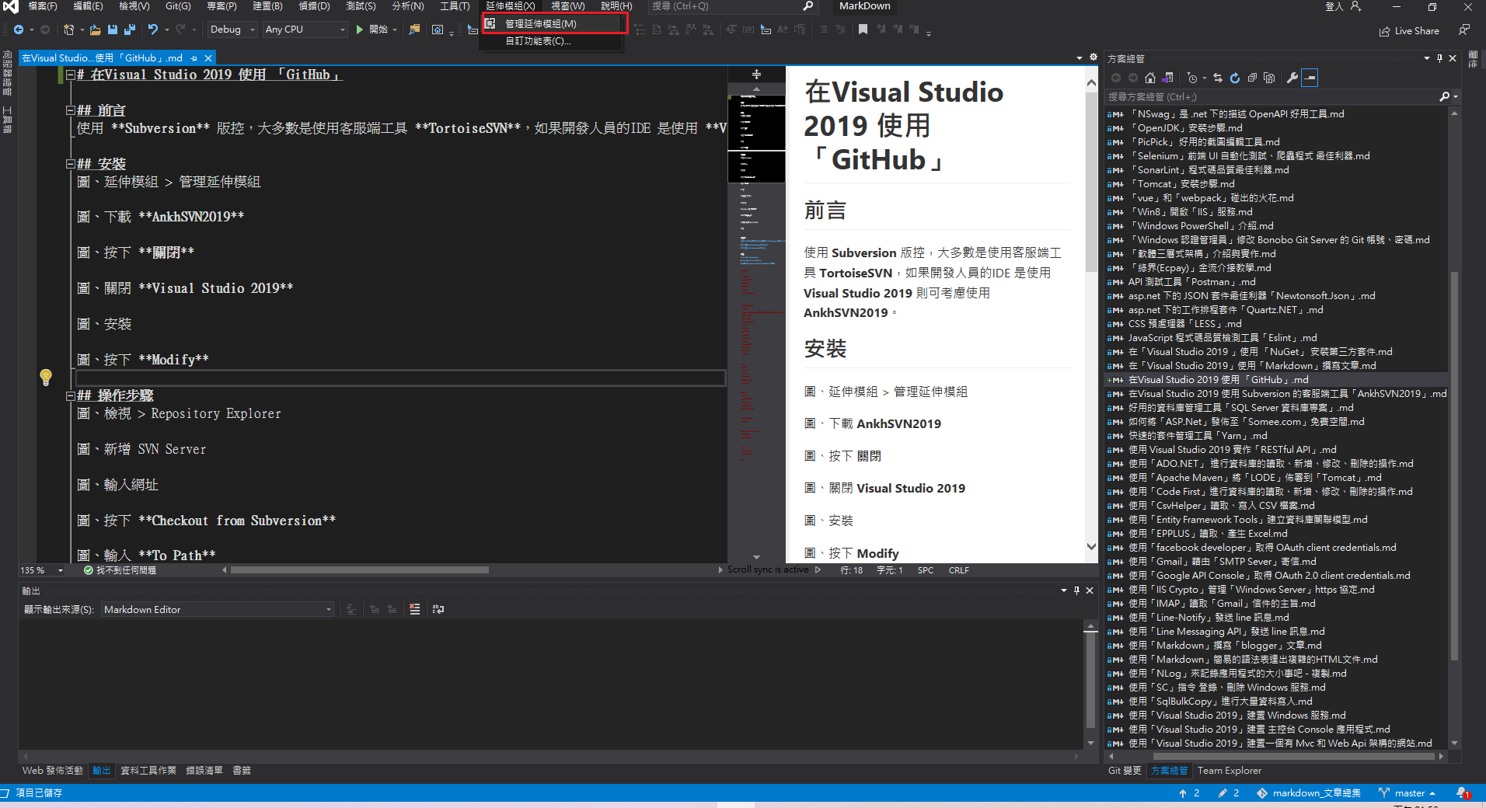
Task: Click the save all icon
Action: point(129,30)
